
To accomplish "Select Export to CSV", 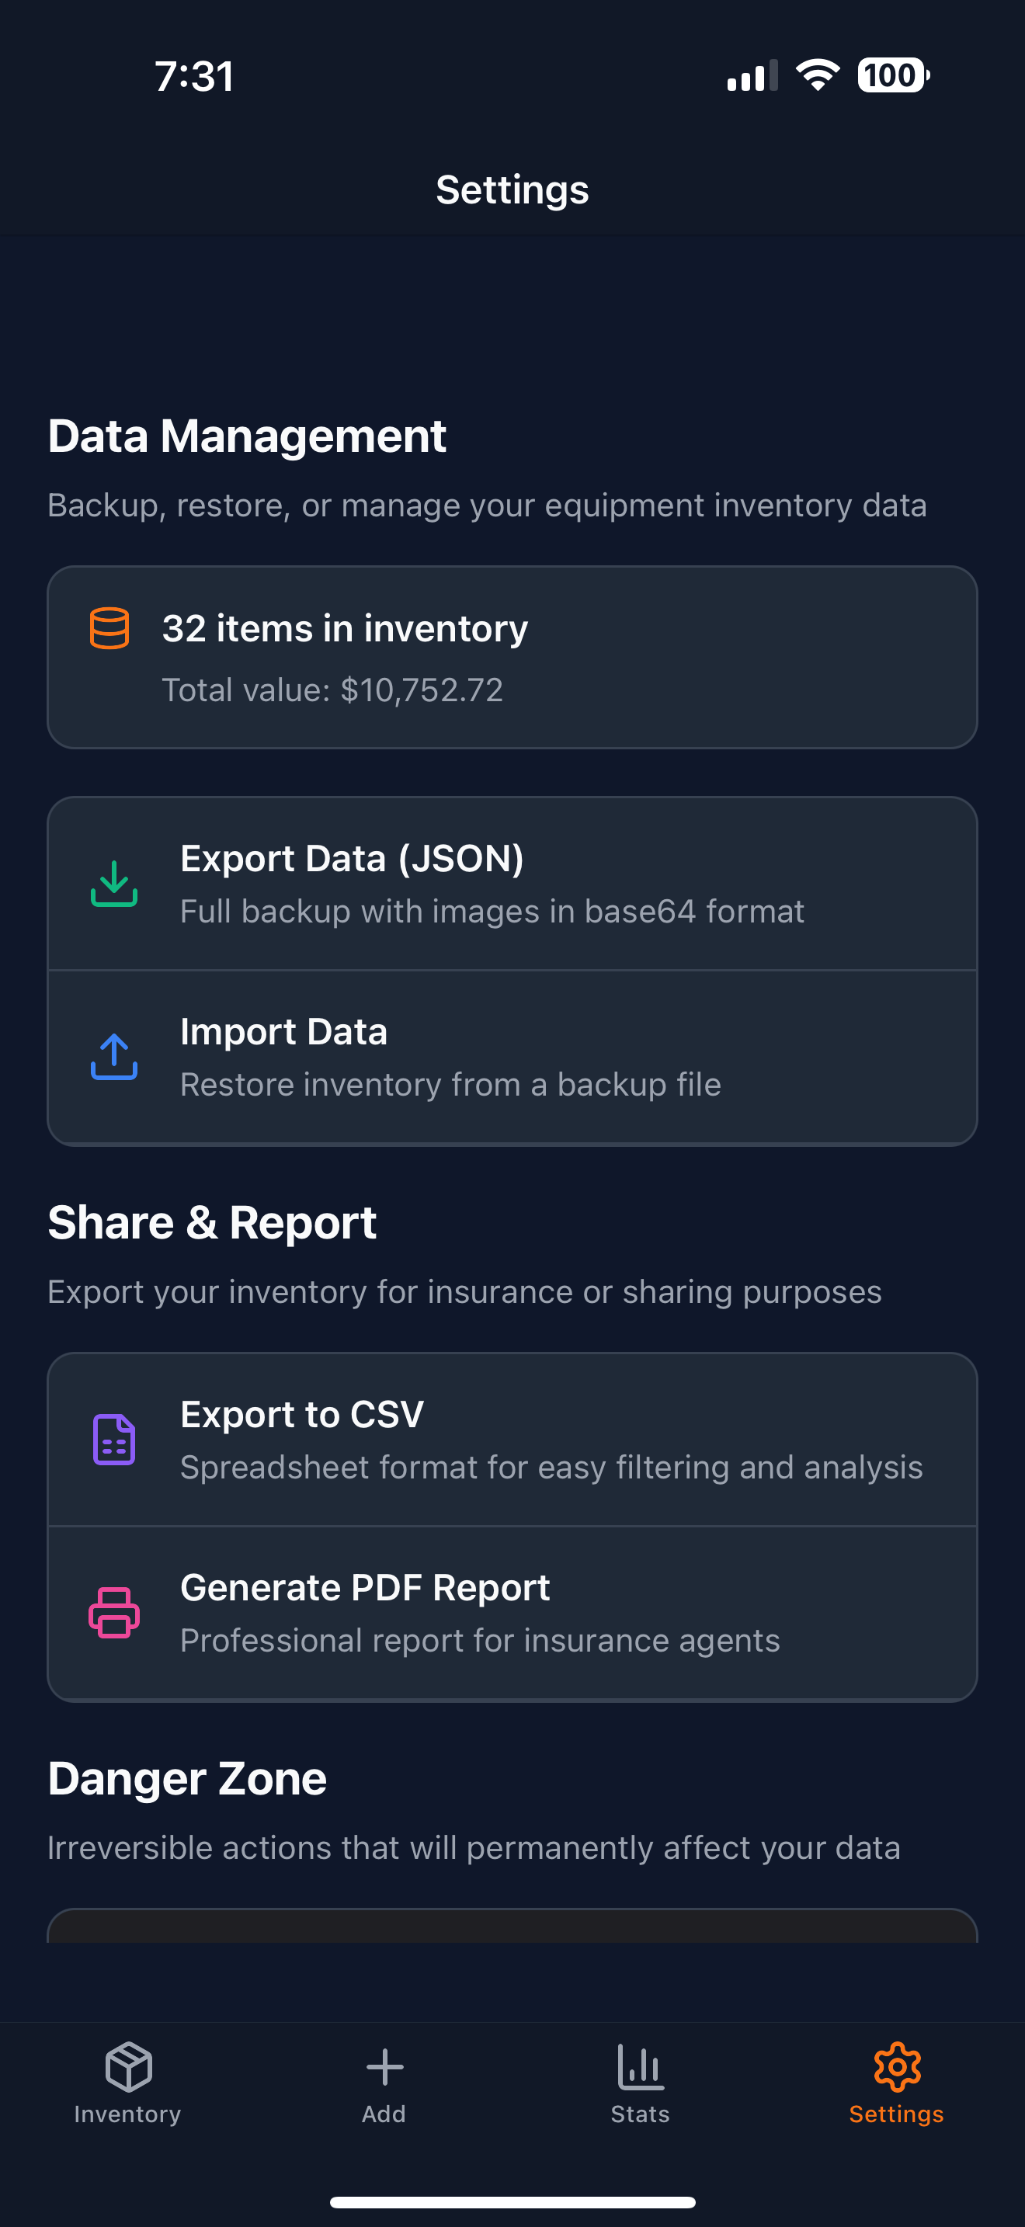I will pyautogui.click(x=512, y=1440).
